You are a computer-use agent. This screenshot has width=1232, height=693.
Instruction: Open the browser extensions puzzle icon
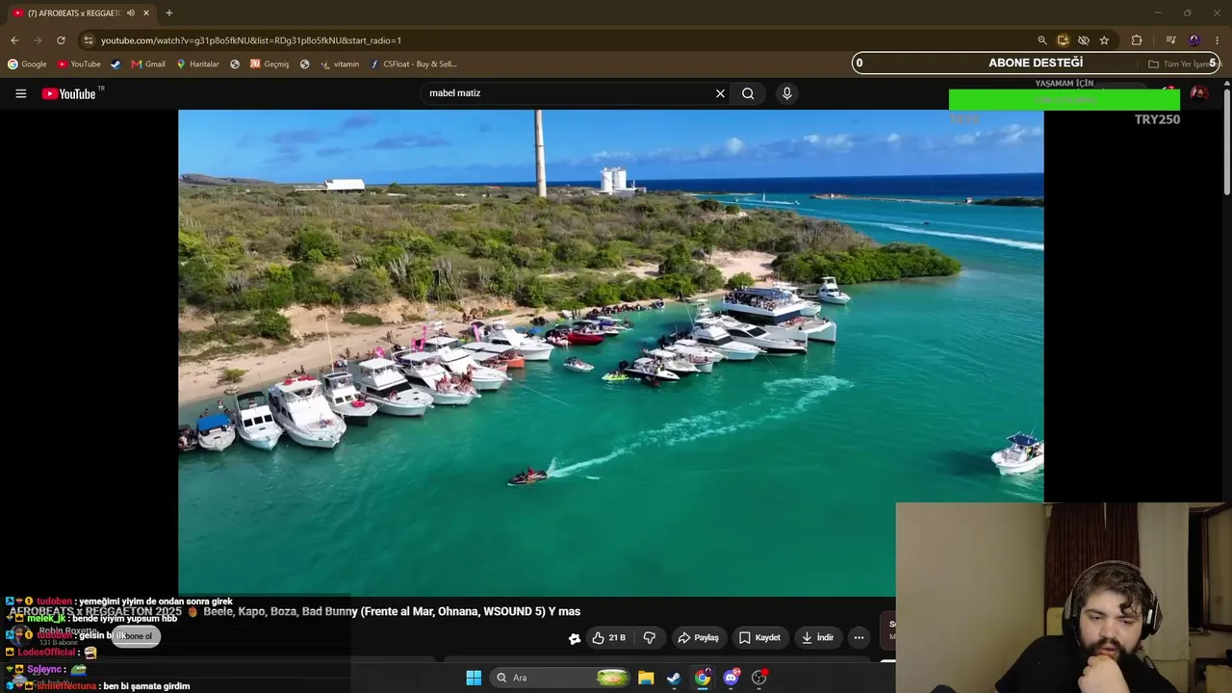pyautogui.click(x=1137, y=40)
